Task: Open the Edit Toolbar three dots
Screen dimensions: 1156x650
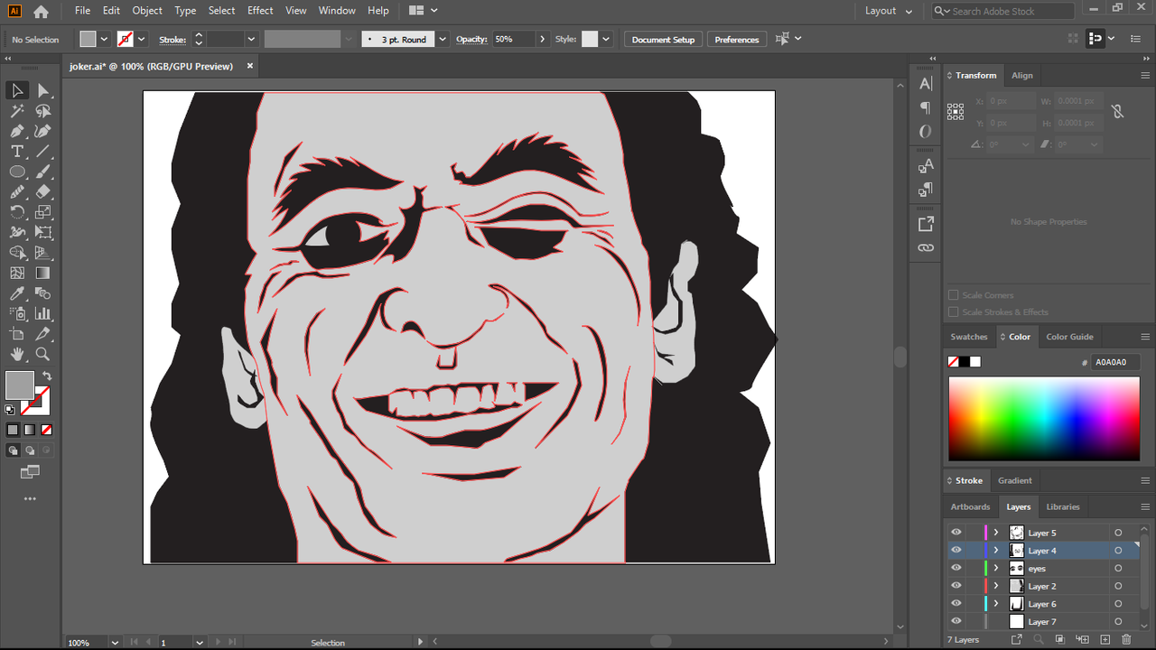Action: 30,498
